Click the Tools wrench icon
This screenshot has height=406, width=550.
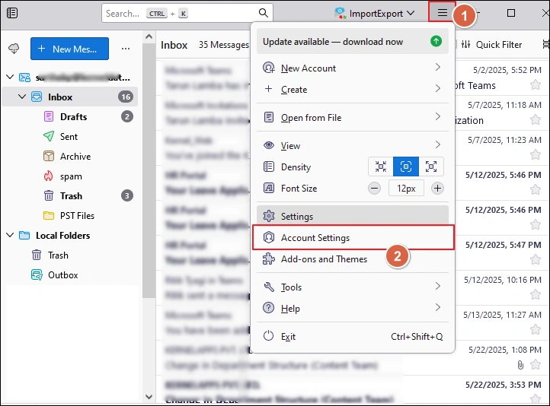269,287
